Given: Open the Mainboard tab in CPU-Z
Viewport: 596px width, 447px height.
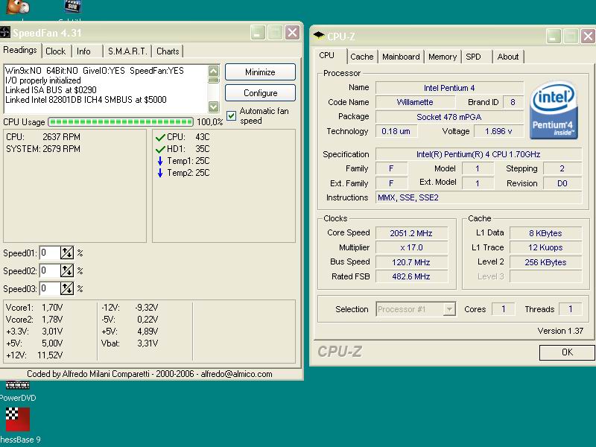Looking at the screenshot, I should [401, 57].
